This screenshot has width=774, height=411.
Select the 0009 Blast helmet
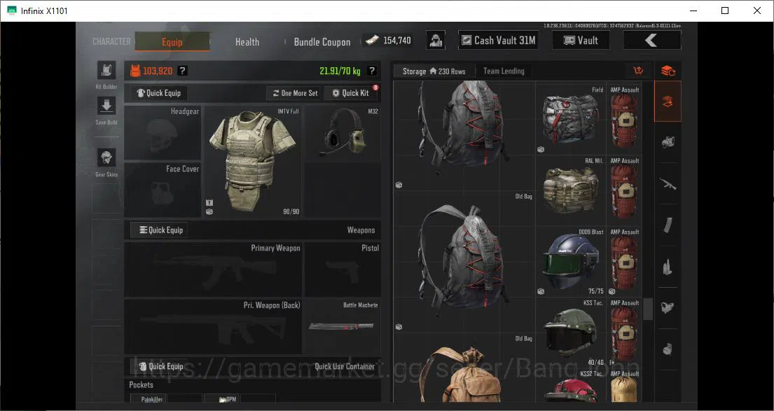pos(571,261)
